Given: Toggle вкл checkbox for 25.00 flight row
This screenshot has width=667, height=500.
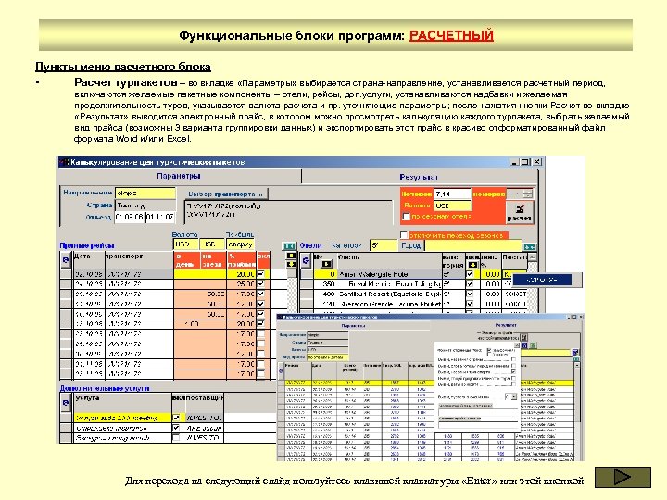Looking at the screenshot, I should click(x=260, y=283).
